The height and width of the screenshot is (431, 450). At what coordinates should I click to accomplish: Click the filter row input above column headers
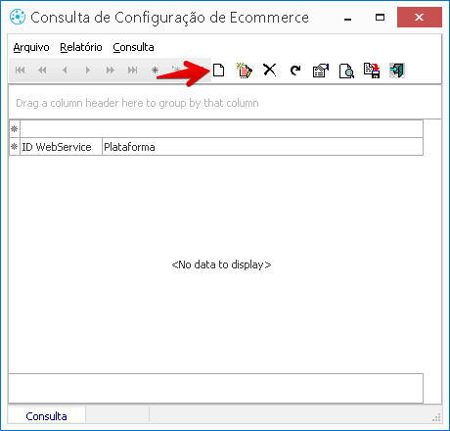[221, 129]
